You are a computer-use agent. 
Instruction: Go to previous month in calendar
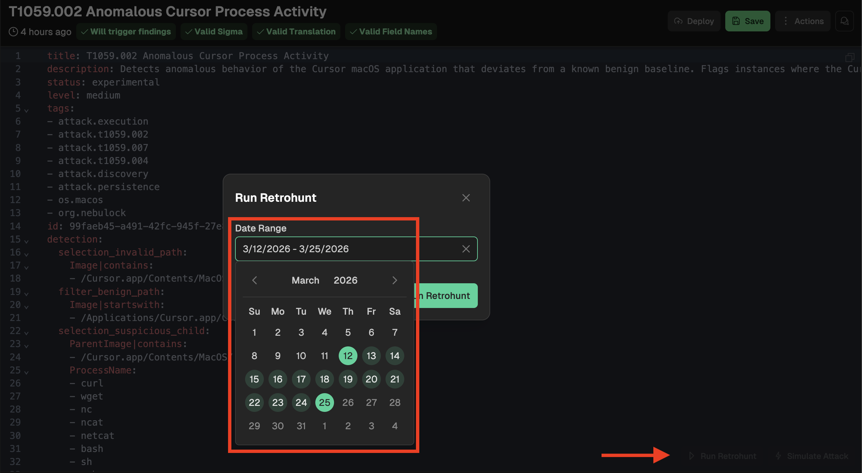[x=254, y=280]
